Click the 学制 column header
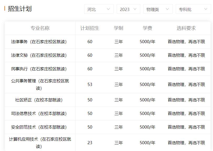213x151 pixels. point(119,28)
